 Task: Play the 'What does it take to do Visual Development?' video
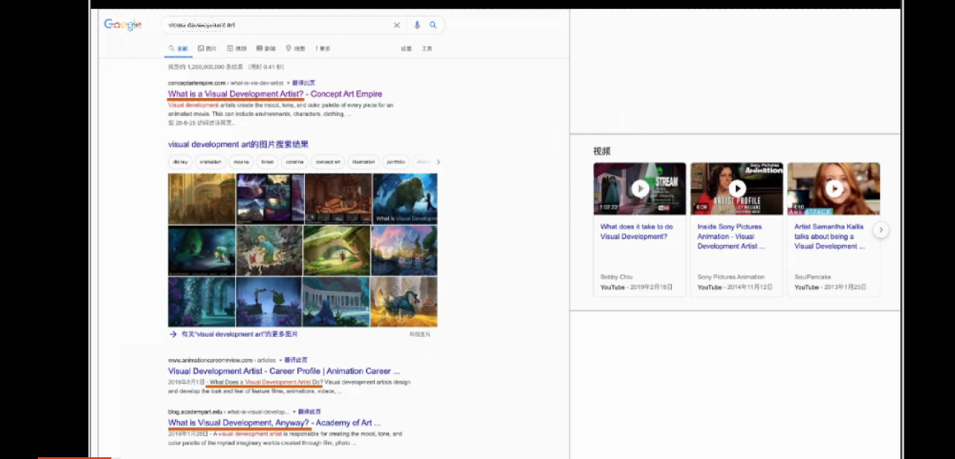click(x=639, y=188)
